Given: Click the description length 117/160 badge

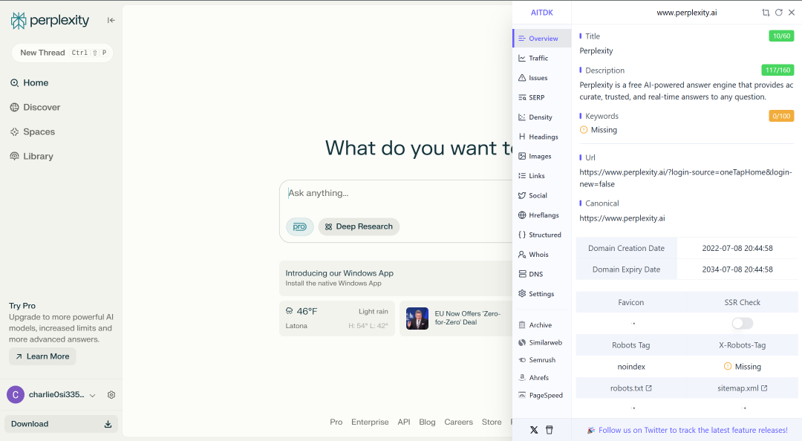Looking at the screenshot, I should click(777, 70).
